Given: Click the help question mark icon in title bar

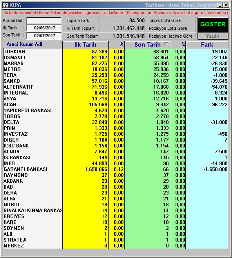Looking at the screenshot, I should (5, 5).
